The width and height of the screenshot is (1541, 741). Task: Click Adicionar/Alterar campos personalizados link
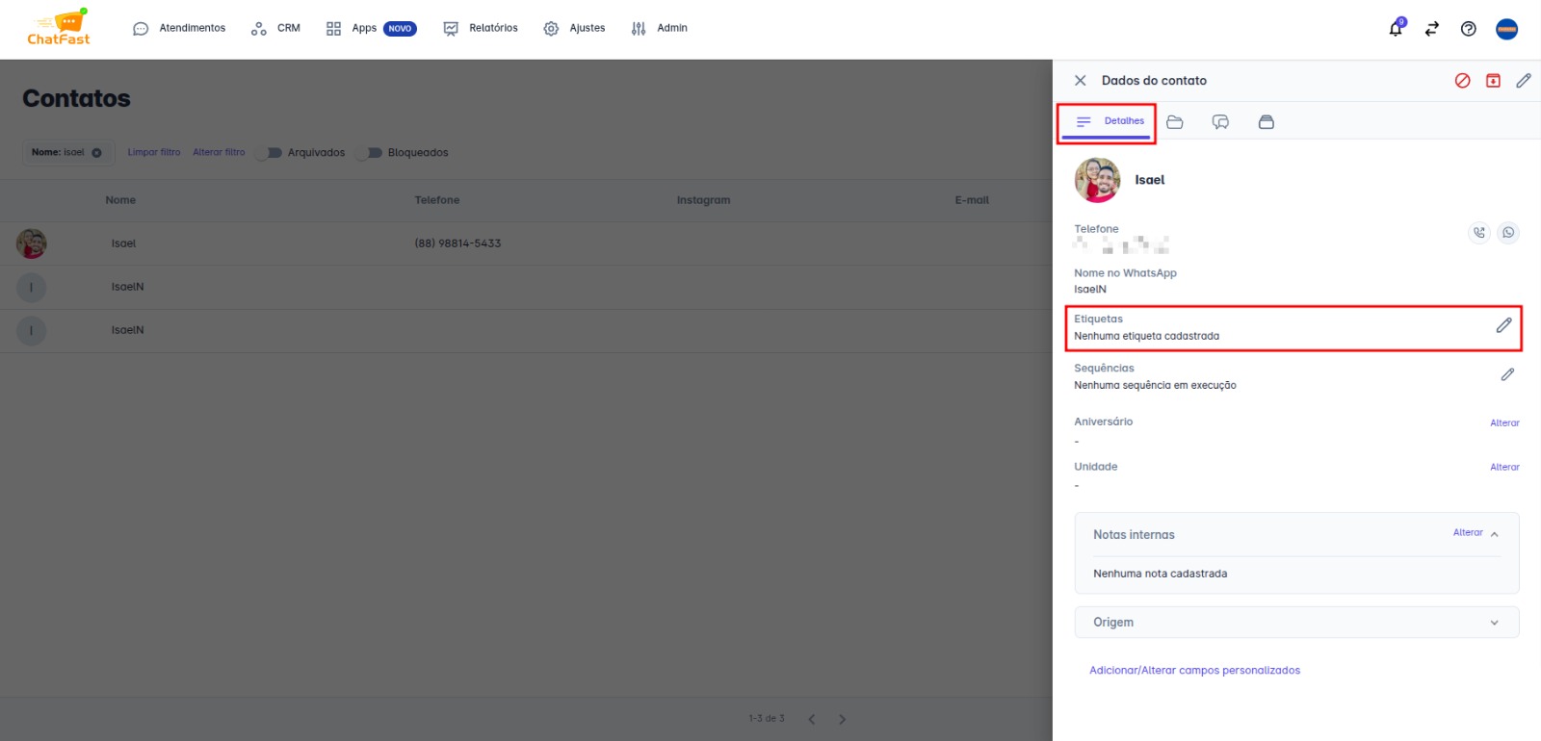[1194, 671]
